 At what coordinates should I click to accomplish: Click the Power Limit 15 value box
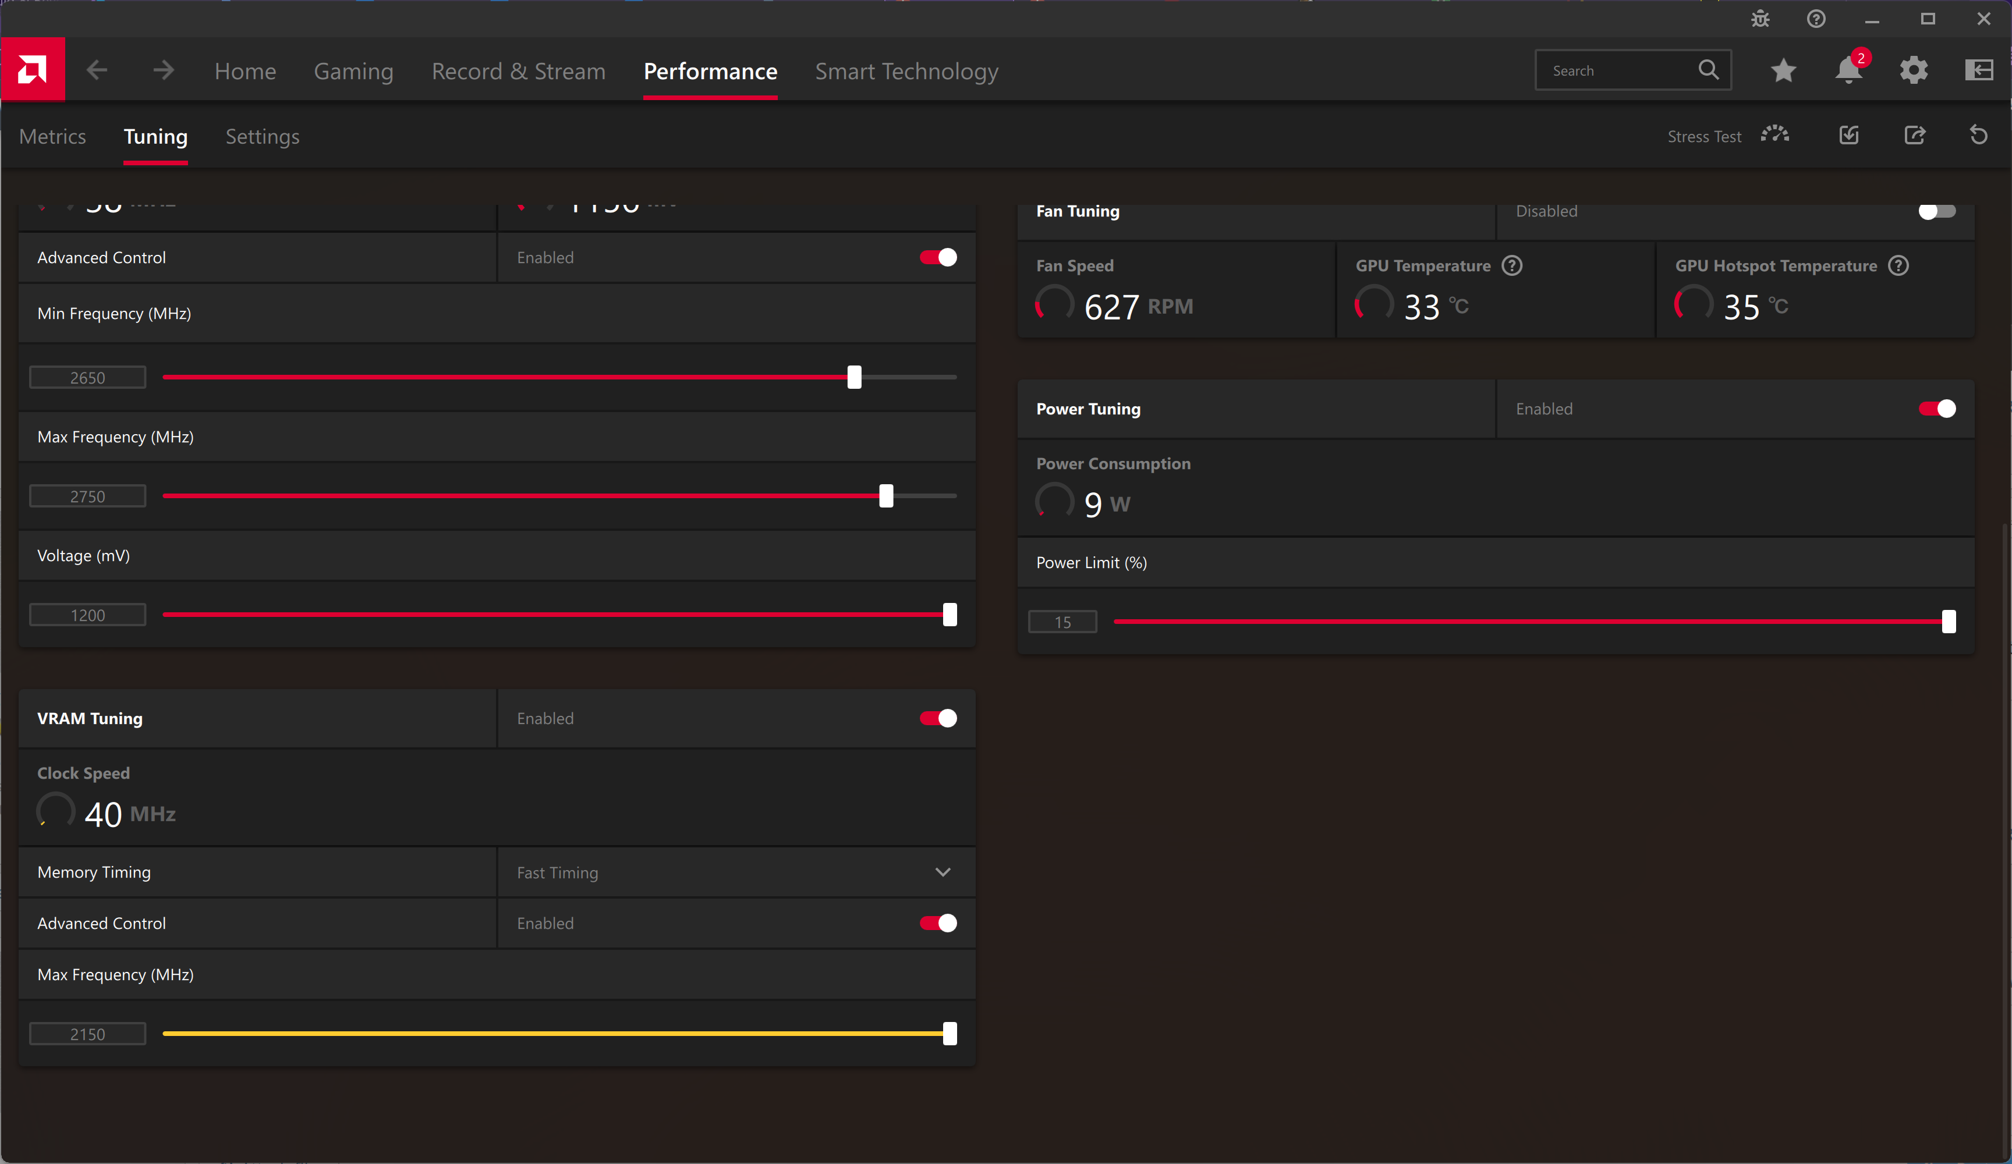(x=1062, y=621)
